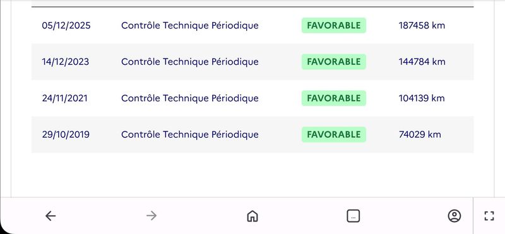Open the tabs overview square icon
Screen dimensions: 505x234
(x=353, y=216)
